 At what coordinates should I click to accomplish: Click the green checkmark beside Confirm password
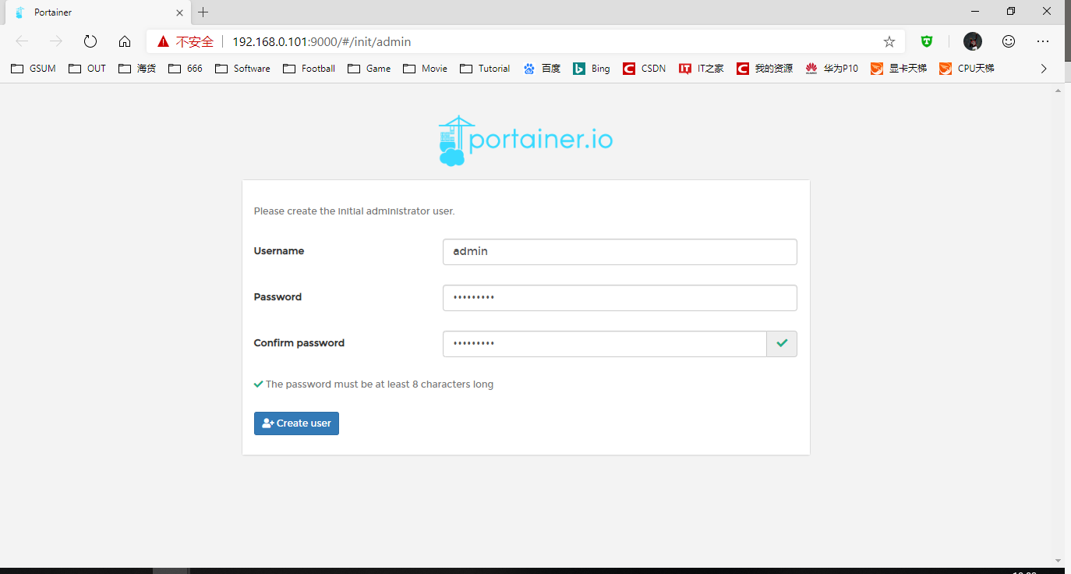(x=781, y=343)
